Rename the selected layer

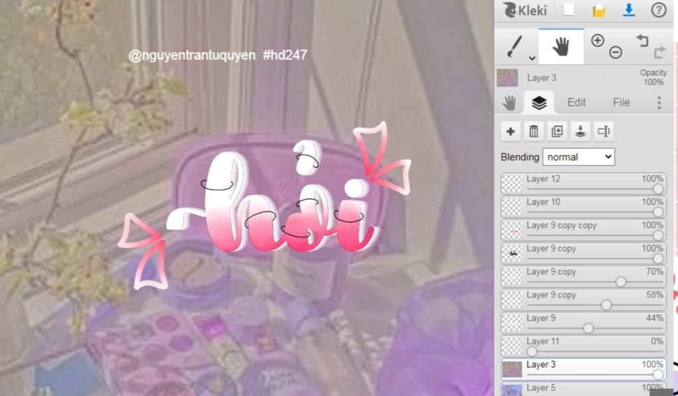[x=604, y=132]
